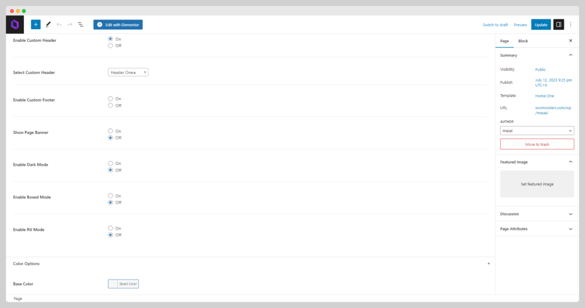Click the undo arrow icon
585x308 pixels.
[59, 25]
